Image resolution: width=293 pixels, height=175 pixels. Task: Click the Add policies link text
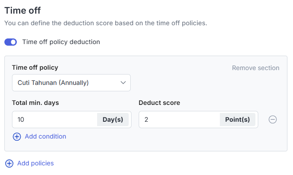[x=36, y=163]
